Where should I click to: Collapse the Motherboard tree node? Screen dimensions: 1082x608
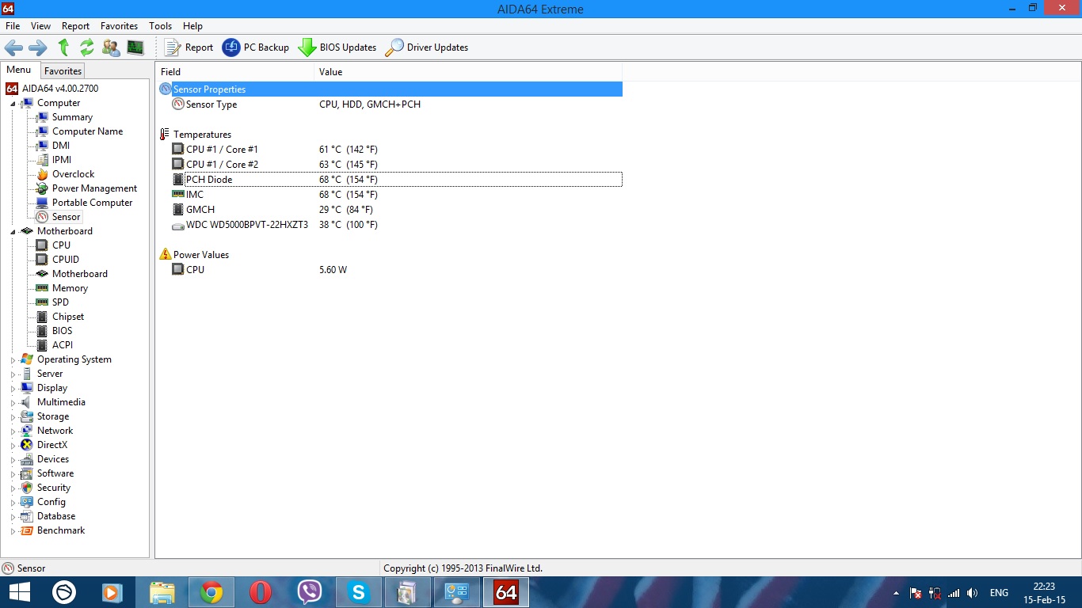pos(13,232)
